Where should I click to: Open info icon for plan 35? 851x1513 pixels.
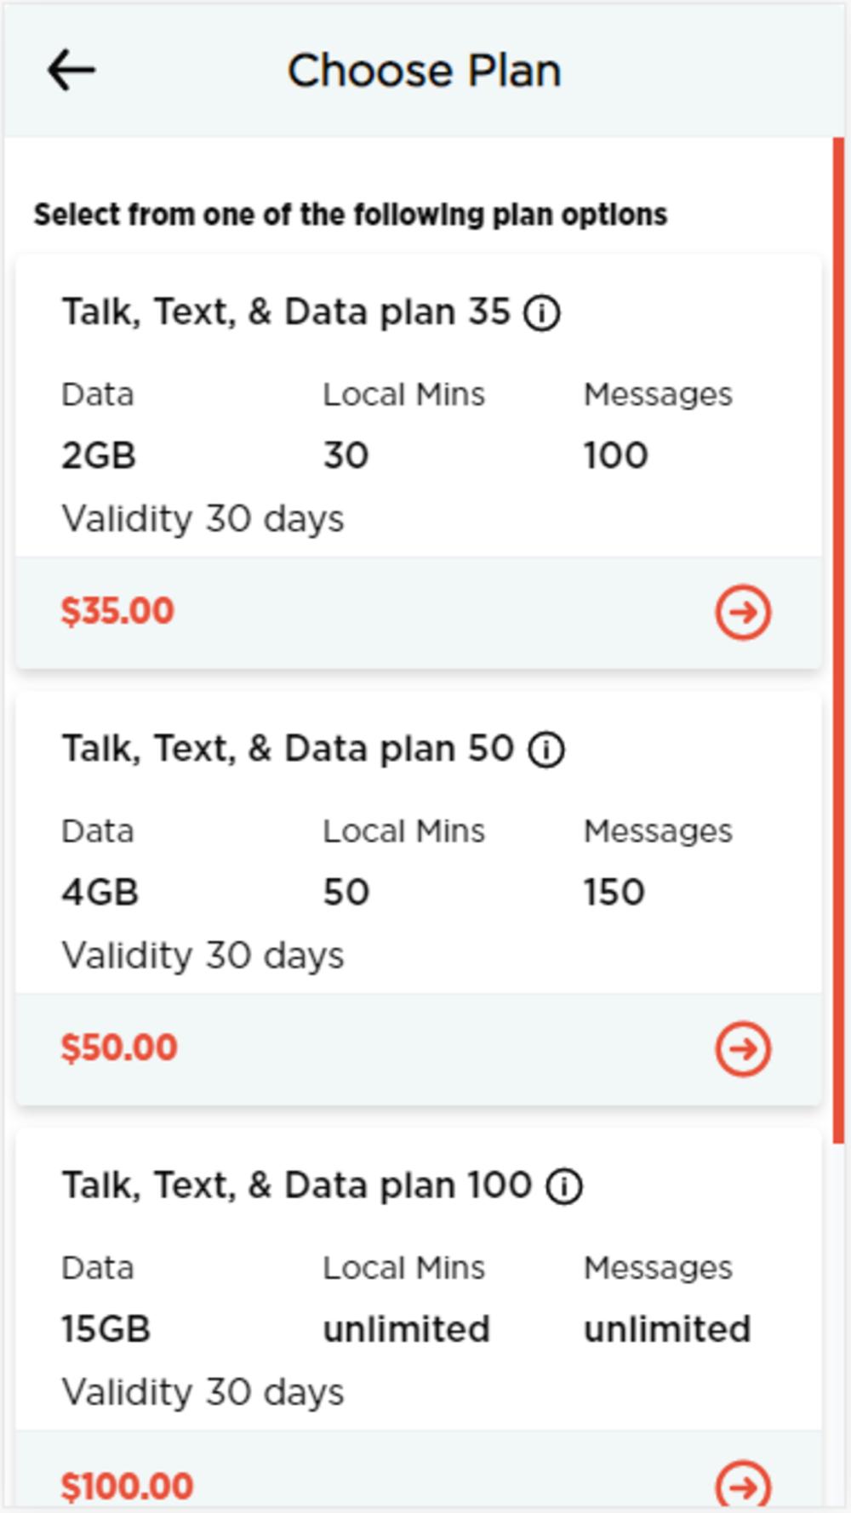tap(542, 313)
